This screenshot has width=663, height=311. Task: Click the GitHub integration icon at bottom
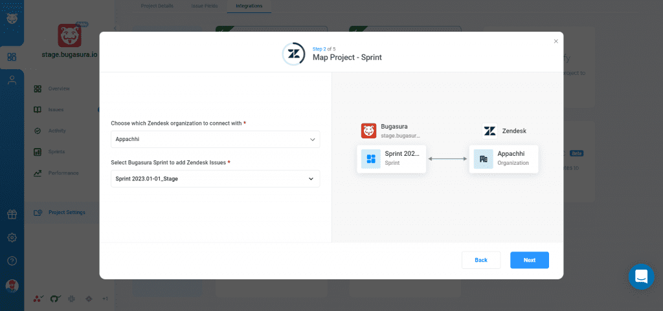pos(55,299)
